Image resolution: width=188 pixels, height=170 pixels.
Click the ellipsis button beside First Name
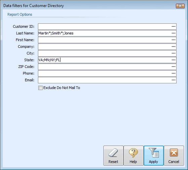[174, 40]
